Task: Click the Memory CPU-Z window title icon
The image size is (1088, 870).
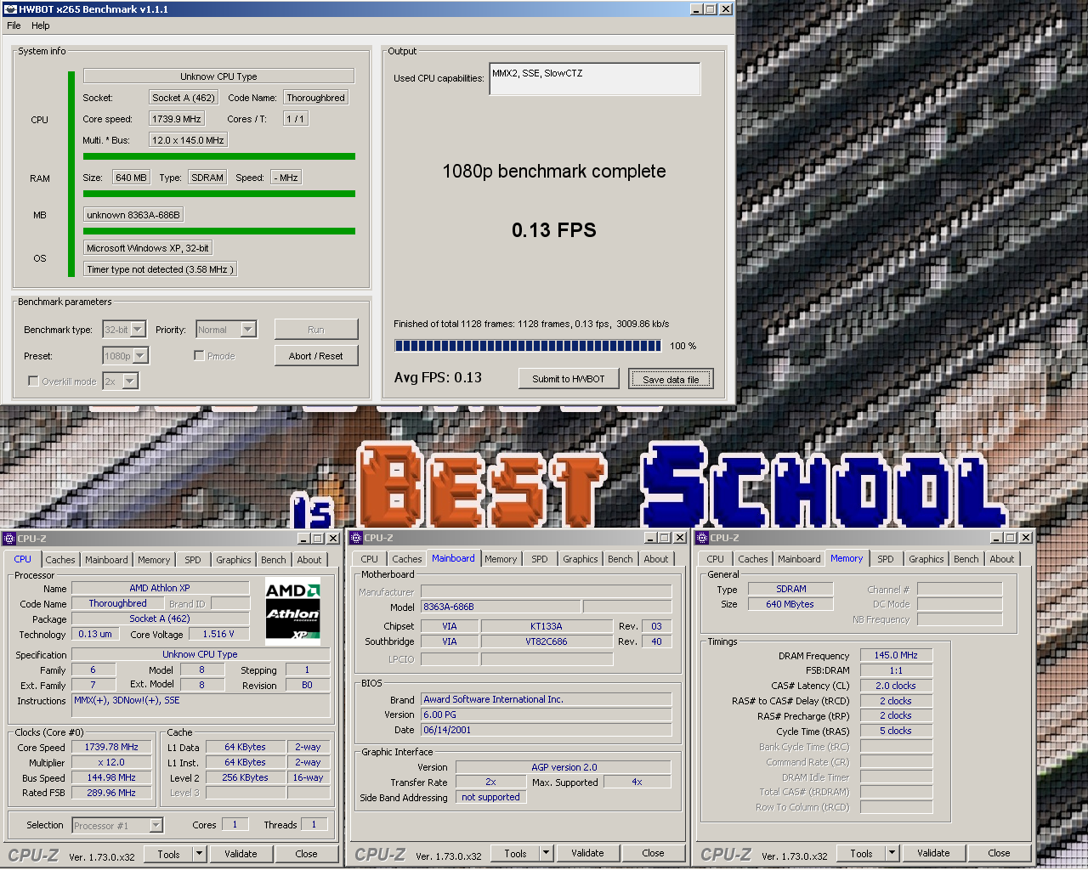Action: click(x=702, y=538)
